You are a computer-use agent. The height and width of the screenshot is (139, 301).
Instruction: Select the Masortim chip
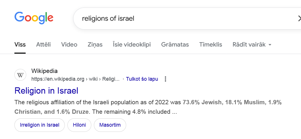110,125
